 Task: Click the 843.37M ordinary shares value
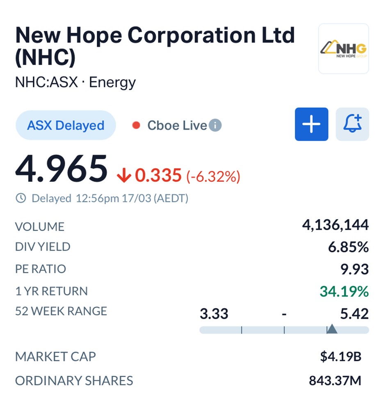335,381
